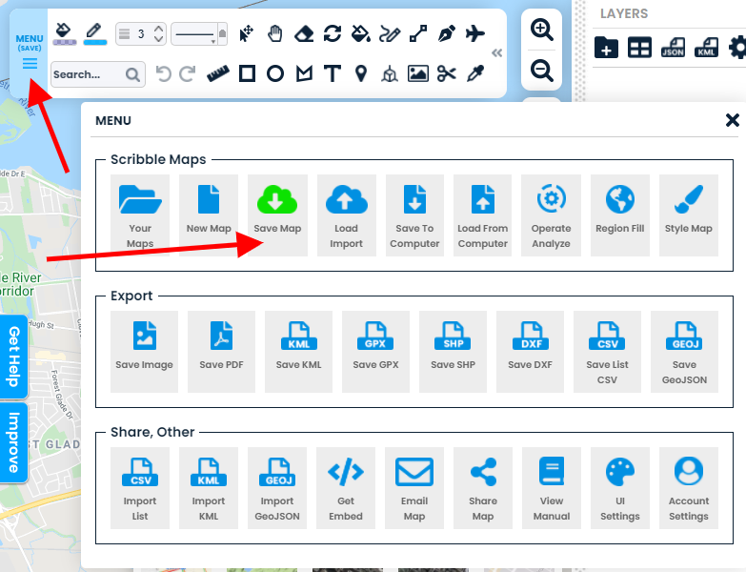Pick the Marker pin tool
Screen dimensions: 746x572
(361, 73)
